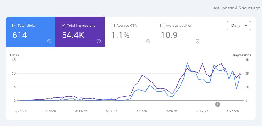This screenshot has height=126, width=262.
Task: Select the Total clicks value 614
Action: click(20, 35)
